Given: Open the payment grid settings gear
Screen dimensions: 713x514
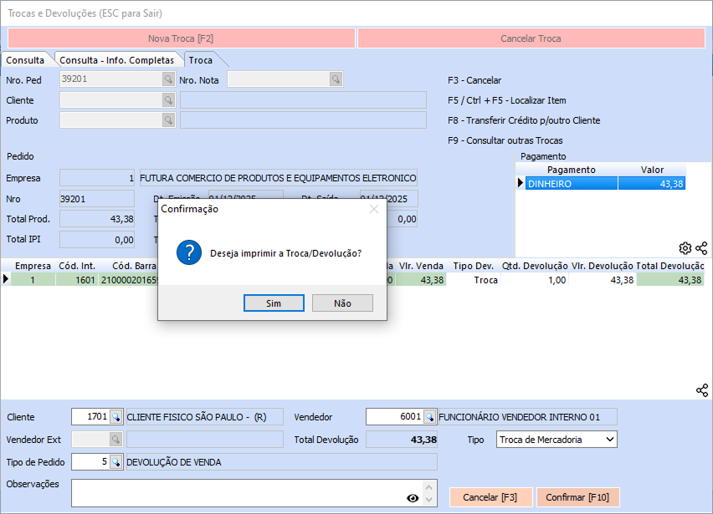Looking at the screenshot, I should (685, 248).
